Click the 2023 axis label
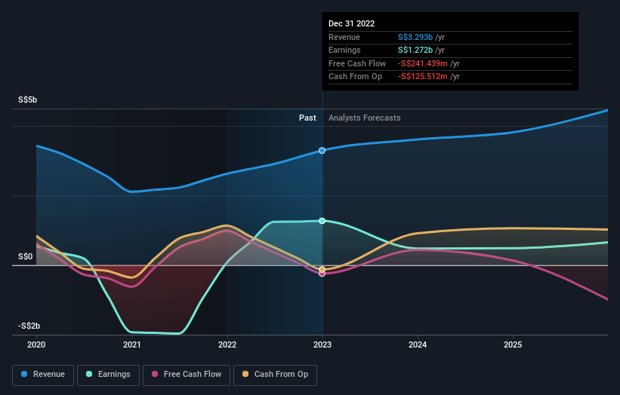The image size is (620, 395). click(322, 345)
